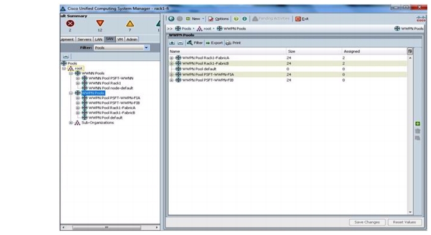Select WWPN Pool Rack1-FabricB table row
This screenshot has height=235, width=431.
[288, 64]
